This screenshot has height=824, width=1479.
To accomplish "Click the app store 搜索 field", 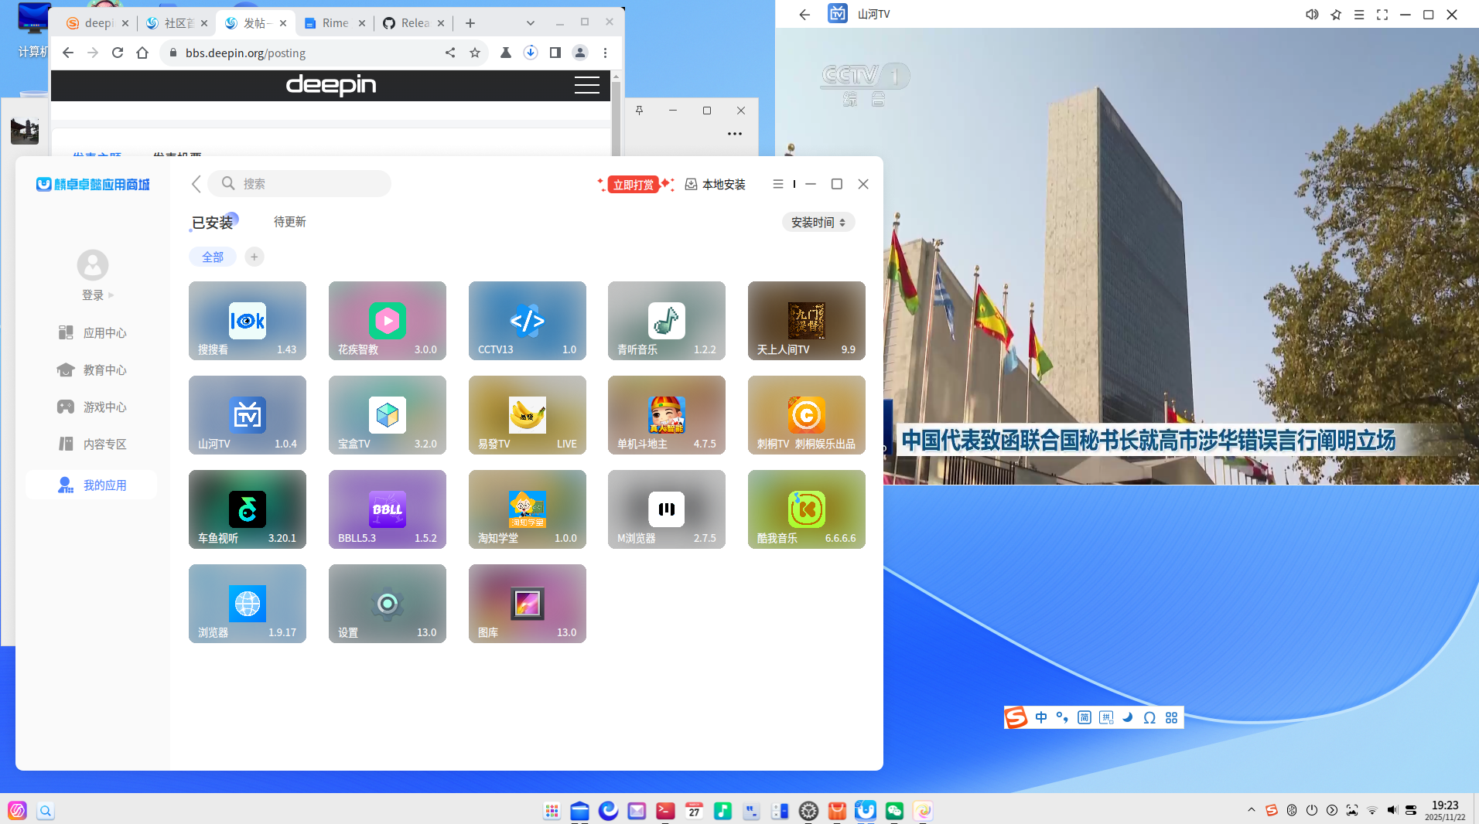I will click(299, 184).
